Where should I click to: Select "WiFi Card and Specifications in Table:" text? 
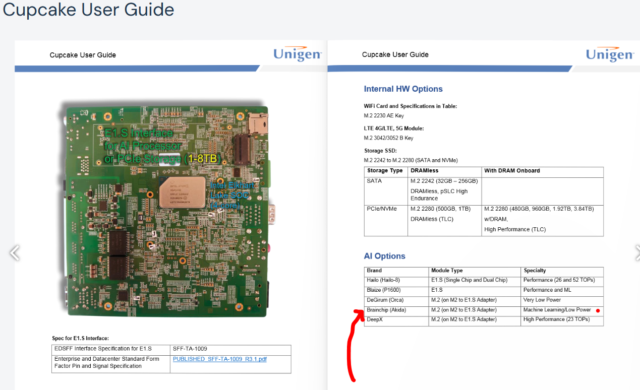click(x=411, y=106)
